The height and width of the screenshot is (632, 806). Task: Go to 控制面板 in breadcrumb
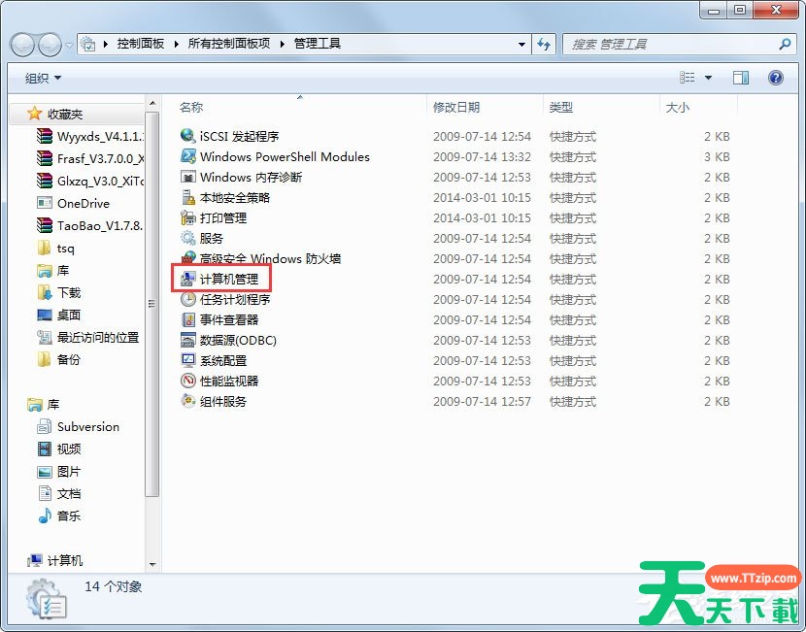point(141,44)
